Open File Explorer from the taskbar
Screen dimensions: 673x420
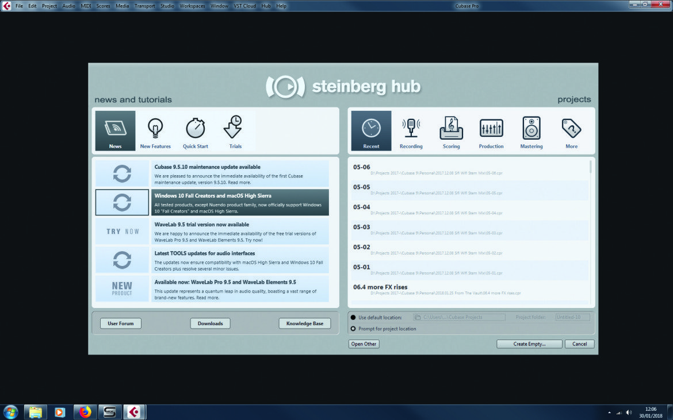tap(35, 413)
